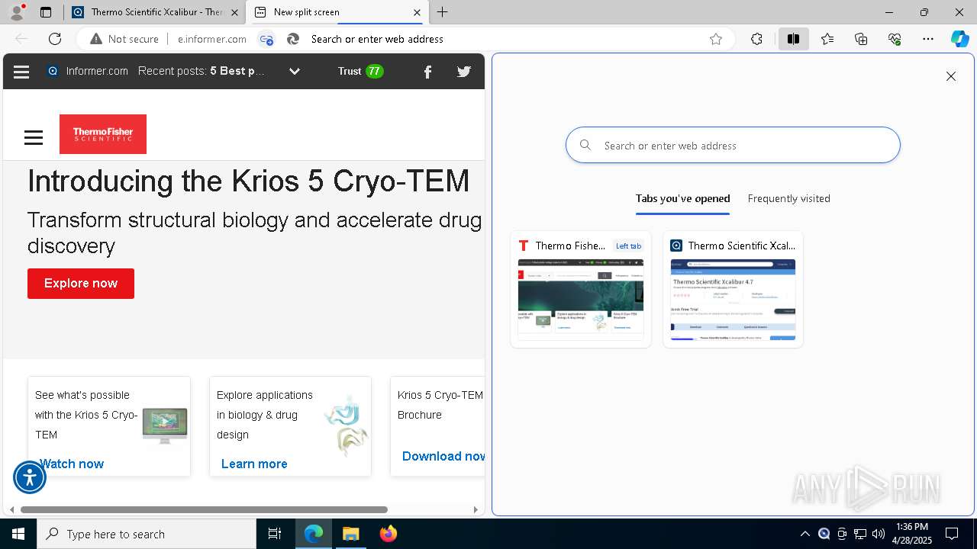977x549 pixels.
Task: Open the tab actions menu icon
Action: pos(46,12)
